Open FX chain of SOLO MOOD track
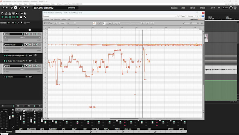 pos(34,45)
